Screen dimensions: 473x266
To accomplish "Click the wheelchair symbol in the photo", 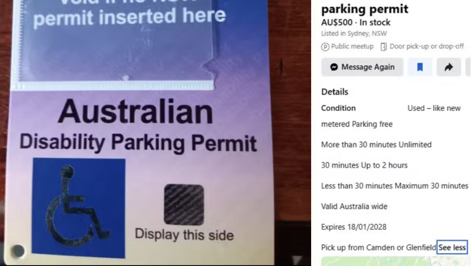I will click(78, 208).
